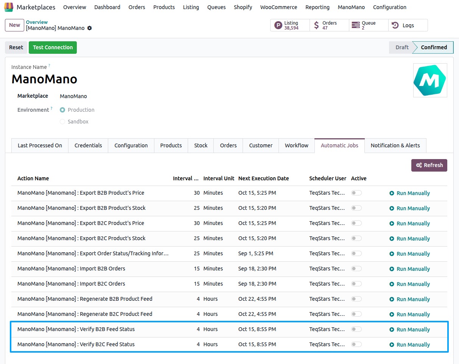Run Export B2B Product's Stock manually
This screenshot has width=459, height=364.
[410, 208]
